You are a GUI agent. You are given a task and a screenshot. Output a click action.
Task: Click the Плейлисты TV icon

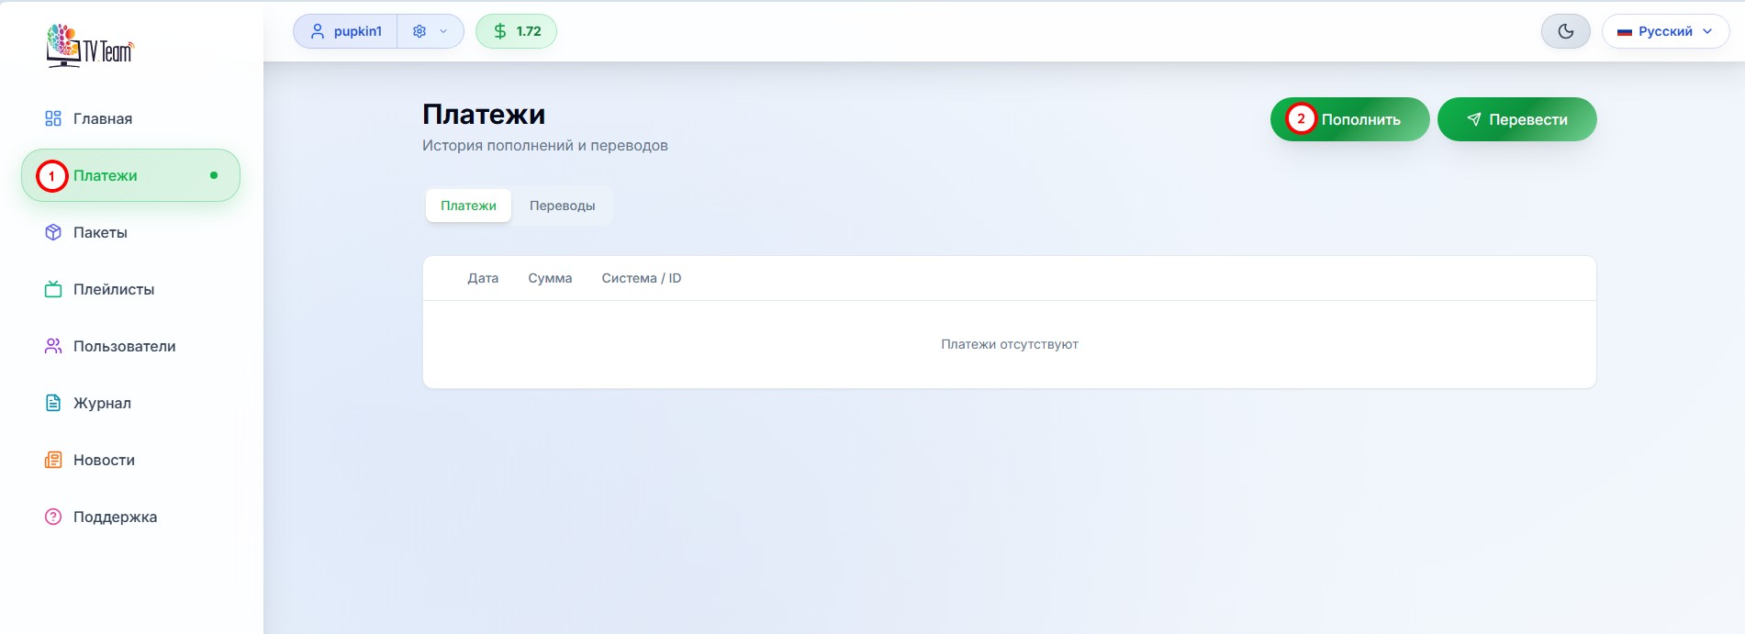pyautogui.click(x=53, y=289)
